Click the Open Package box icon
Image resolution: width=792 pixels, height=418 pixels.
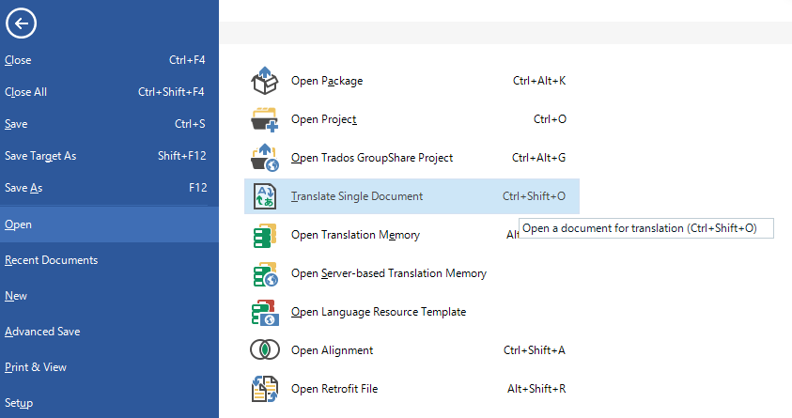(265, 81)
